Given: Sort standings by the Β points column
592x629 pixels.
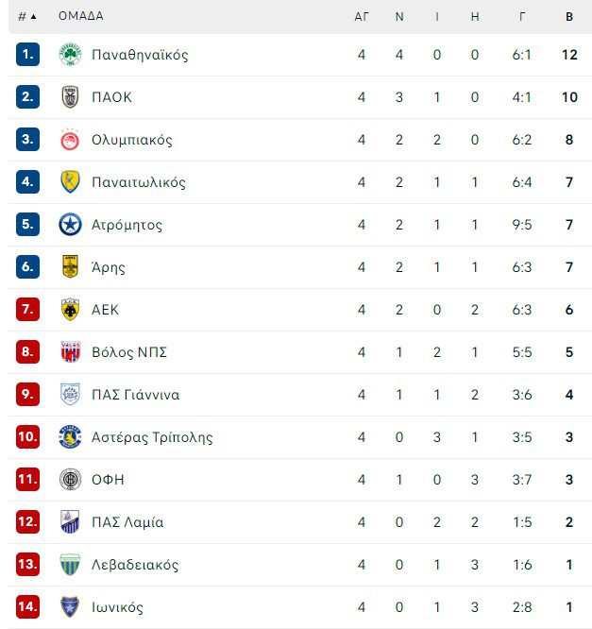Looking at the screenshot, I should (568, 16).
